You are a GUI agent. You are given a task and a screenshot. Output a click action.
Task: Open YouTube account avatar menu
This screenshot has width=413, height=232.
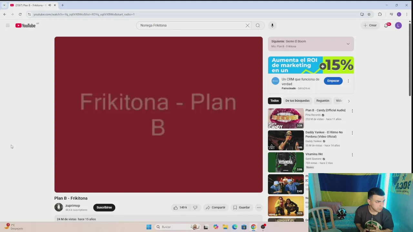click(398, 25)
